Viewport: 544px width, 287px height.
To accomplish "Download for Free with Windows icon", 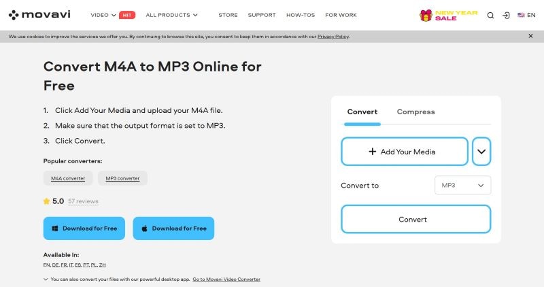I will (x=84, y=229).
